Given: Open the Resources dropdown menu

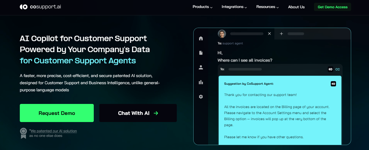Looking at the screenshot, I should click(268, 7).
